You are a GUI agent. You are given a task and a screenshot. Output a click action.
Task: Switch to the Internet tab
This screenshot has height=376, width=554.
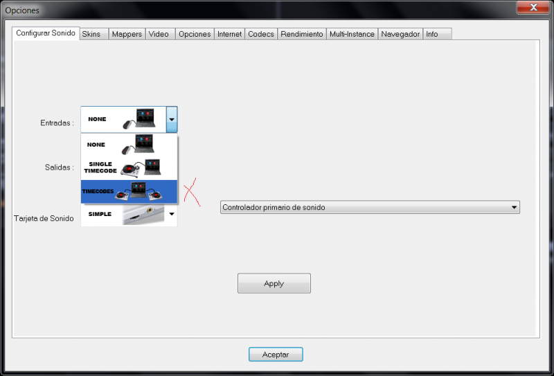pos(229,35)
